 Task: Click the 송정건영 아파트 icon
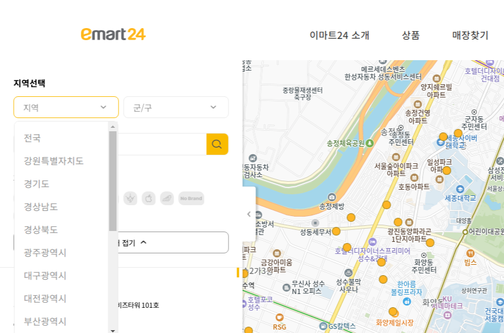418,104
